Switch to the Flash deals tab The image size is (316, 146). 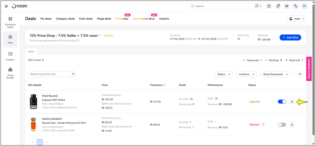coord(86,19)
